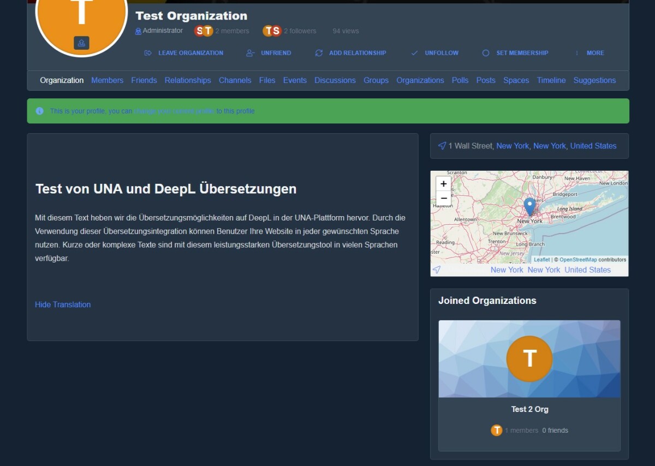Image resolution: width=655 pixels, height=466 pixels.
Task: Zoom out on the map
Action: point(444,198)
